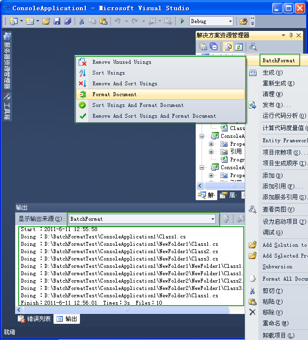Select Sort Usings And Format Document
Screen dimensions: 308x340
point(160,105)
